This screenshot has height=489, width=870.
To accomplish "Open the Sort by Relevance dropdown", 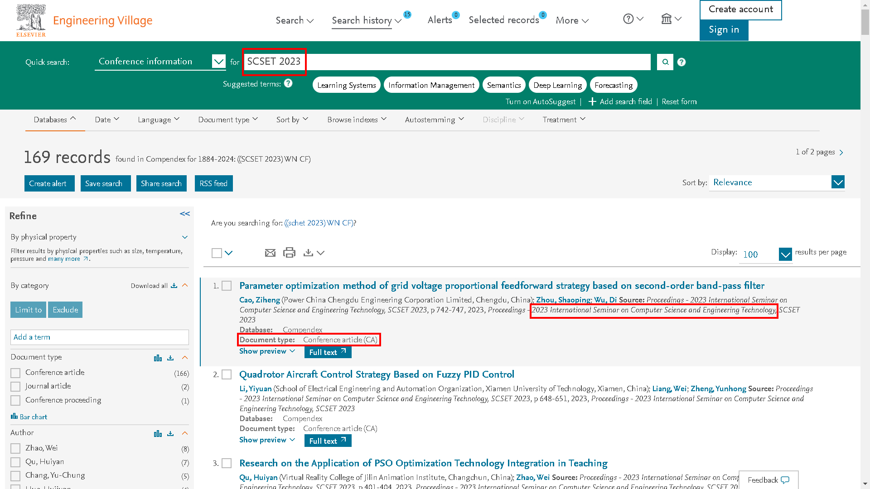I will pyautogui.click(x=838, y=182).
